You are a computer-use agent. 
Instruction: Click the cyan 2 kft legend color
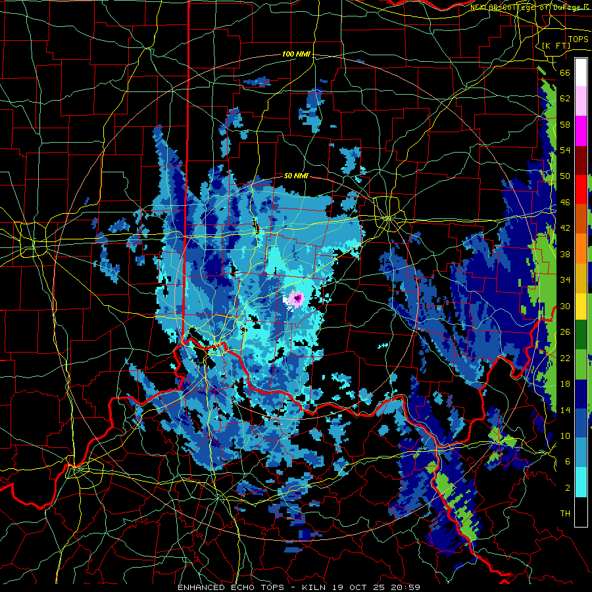581,482
